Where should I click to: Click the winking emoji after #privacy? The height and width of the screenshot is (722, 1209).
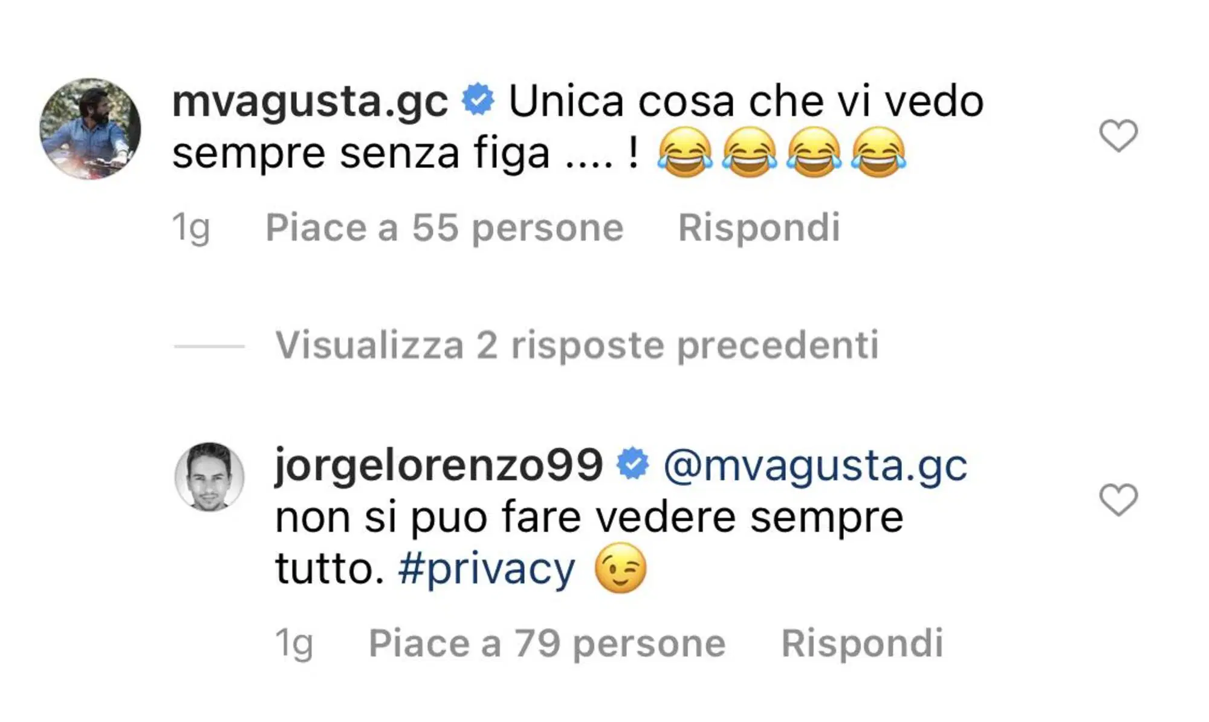[621, 568]
